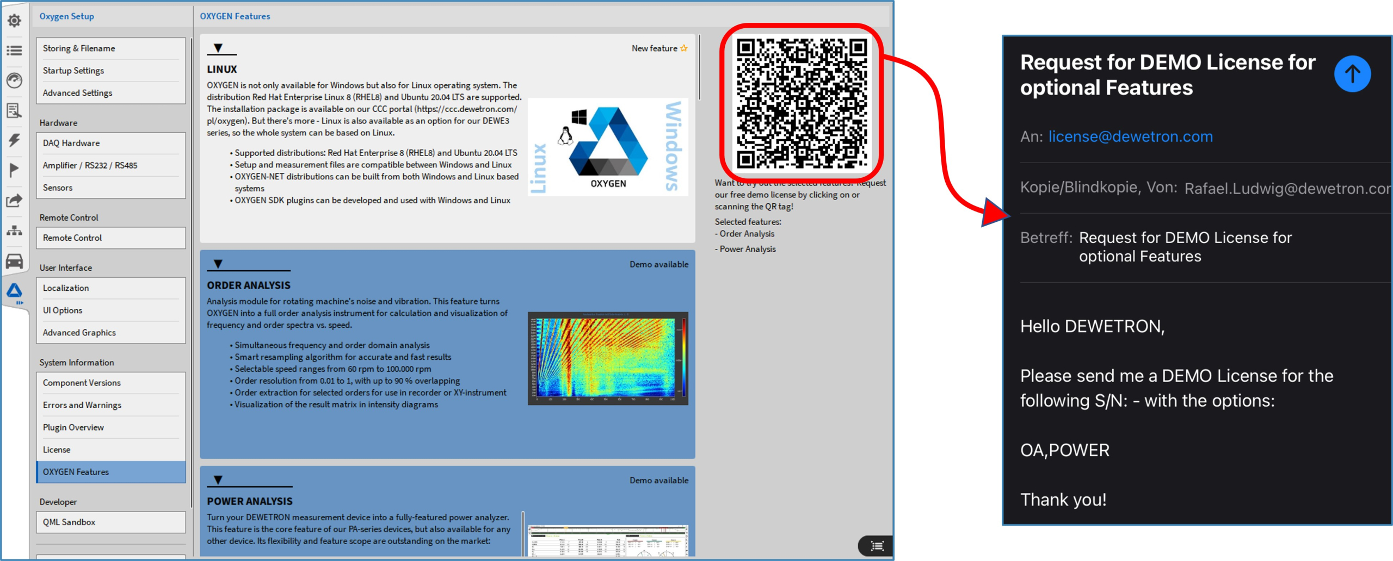Image resolution: width=1393 pixels, height=561 pixels.
Task: Open the system settings gear icon
Action: [x=14, y=21]
